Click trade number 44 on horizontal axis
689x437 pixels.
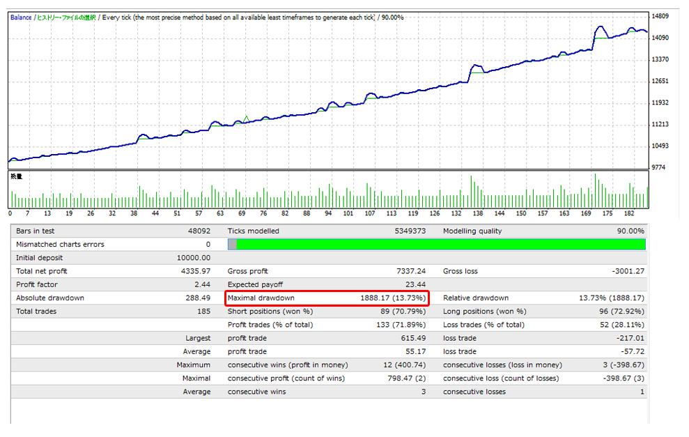point(155,213)
